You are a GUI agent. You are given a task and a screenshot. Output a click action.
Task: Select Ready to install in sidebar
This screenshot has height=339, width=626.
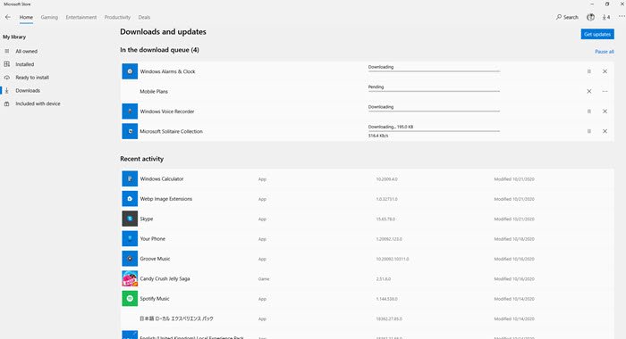(x=32, y=78)
